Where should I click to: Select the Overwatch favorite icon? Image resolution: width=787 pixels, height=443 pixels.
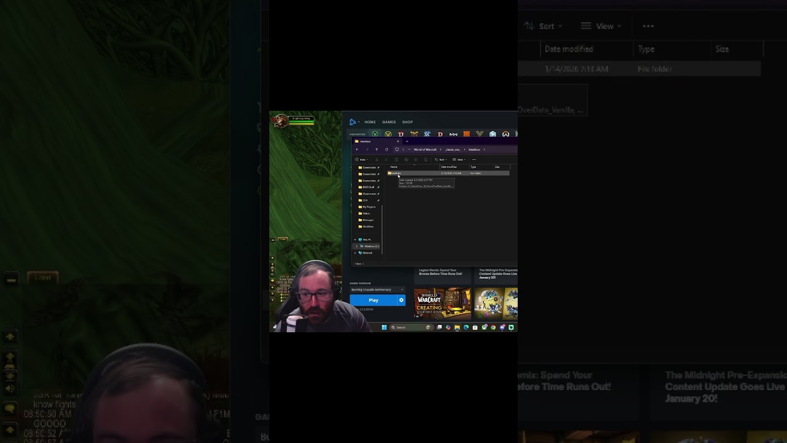click(x=506, y=134)
